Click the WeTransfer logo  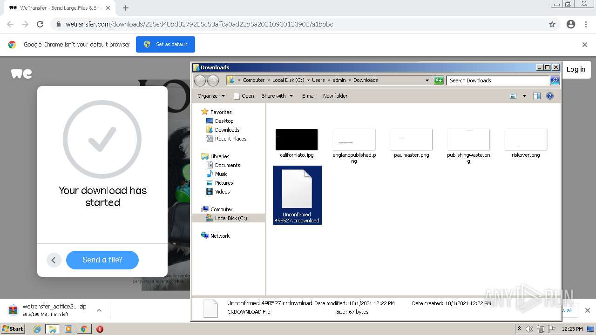click(x=21, y=74)
